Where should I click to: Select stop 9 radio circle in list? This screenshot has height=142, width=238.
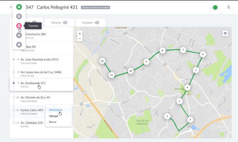(x=14, y=72)
